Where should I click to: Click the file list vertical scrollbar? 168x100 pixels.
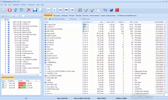(x=166, y=57)
